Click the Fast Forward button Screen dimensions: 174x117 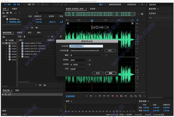108,96
